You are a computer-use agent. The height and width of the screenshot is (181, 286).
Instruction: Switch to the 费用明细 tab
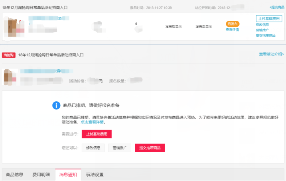(x=41, y=175)
